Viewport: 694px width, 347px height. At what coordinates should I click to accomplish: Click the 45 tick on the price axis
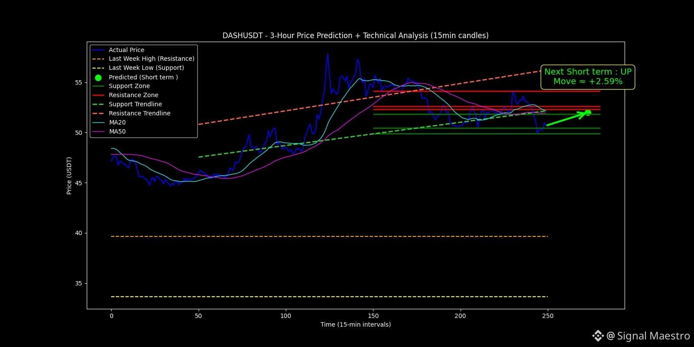point(79,183)
